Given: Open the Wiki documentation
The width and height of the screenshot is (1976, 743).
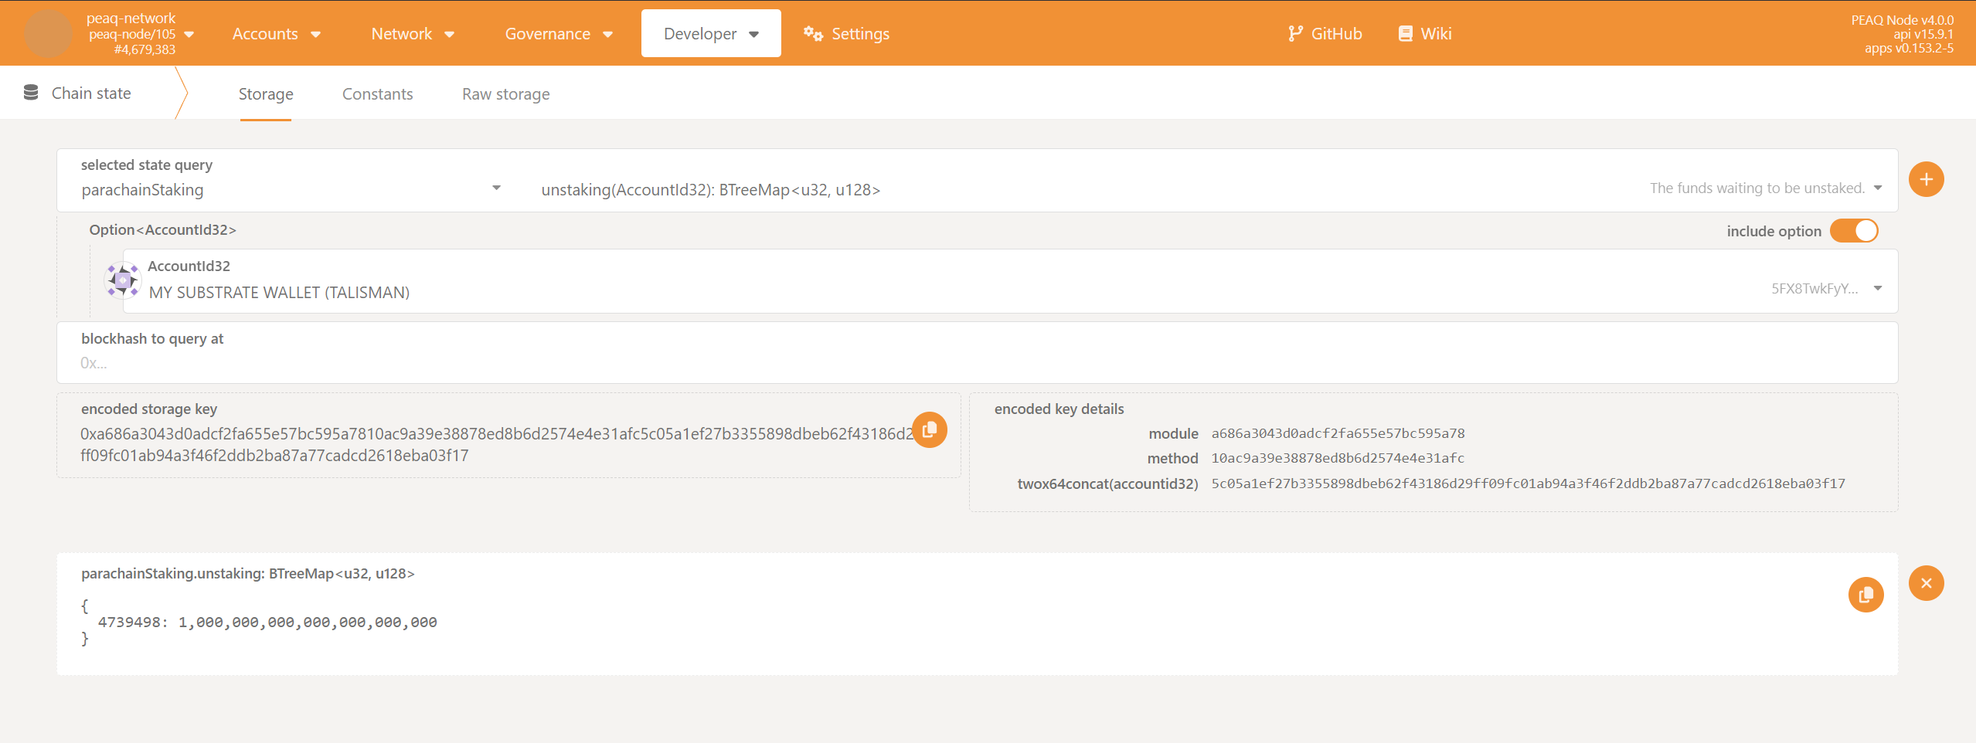Looking at the screenshot, I should tap(1424, 33).
